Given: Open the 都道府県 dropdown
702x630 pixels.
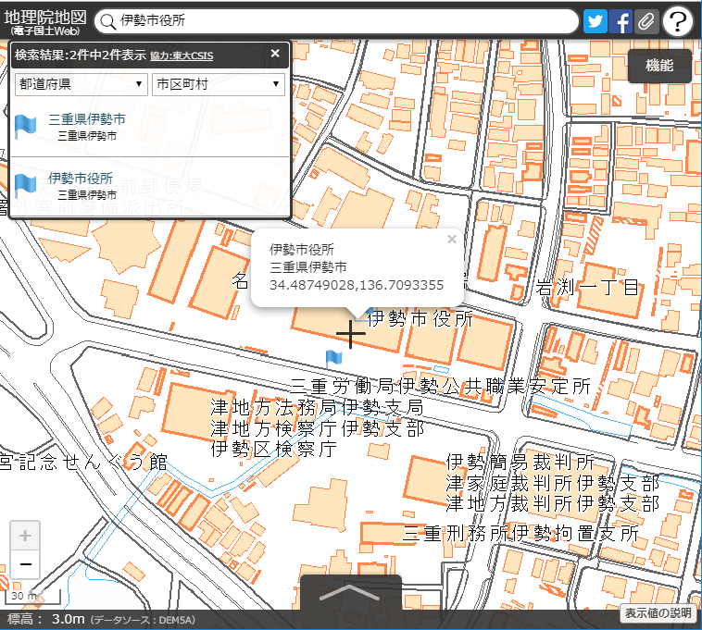Looking at the screenshot, I should coord(81,84).
